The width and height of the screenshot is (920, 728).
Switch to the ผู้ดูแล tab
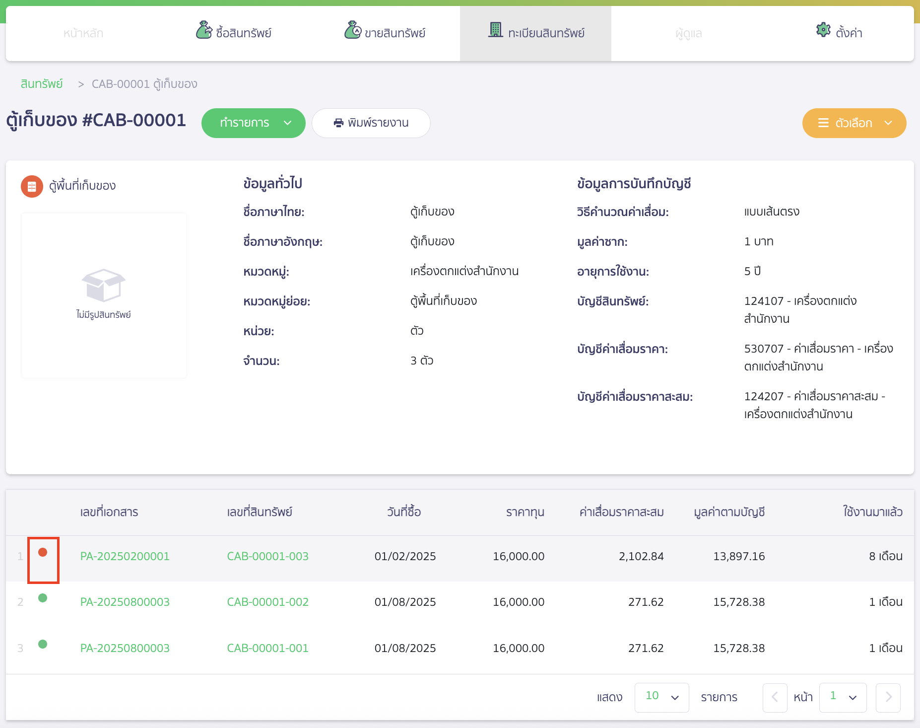click(688, 34)
